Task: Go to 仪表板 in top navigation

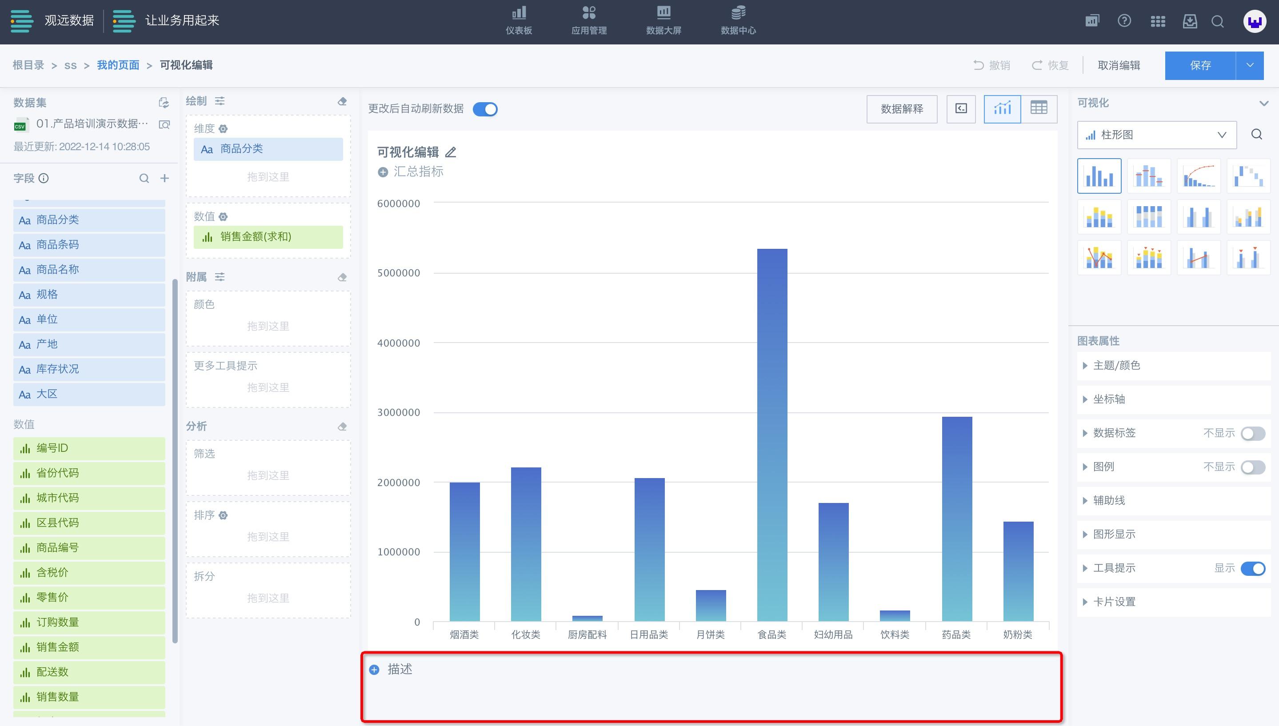Action: (x=519, y=21)
